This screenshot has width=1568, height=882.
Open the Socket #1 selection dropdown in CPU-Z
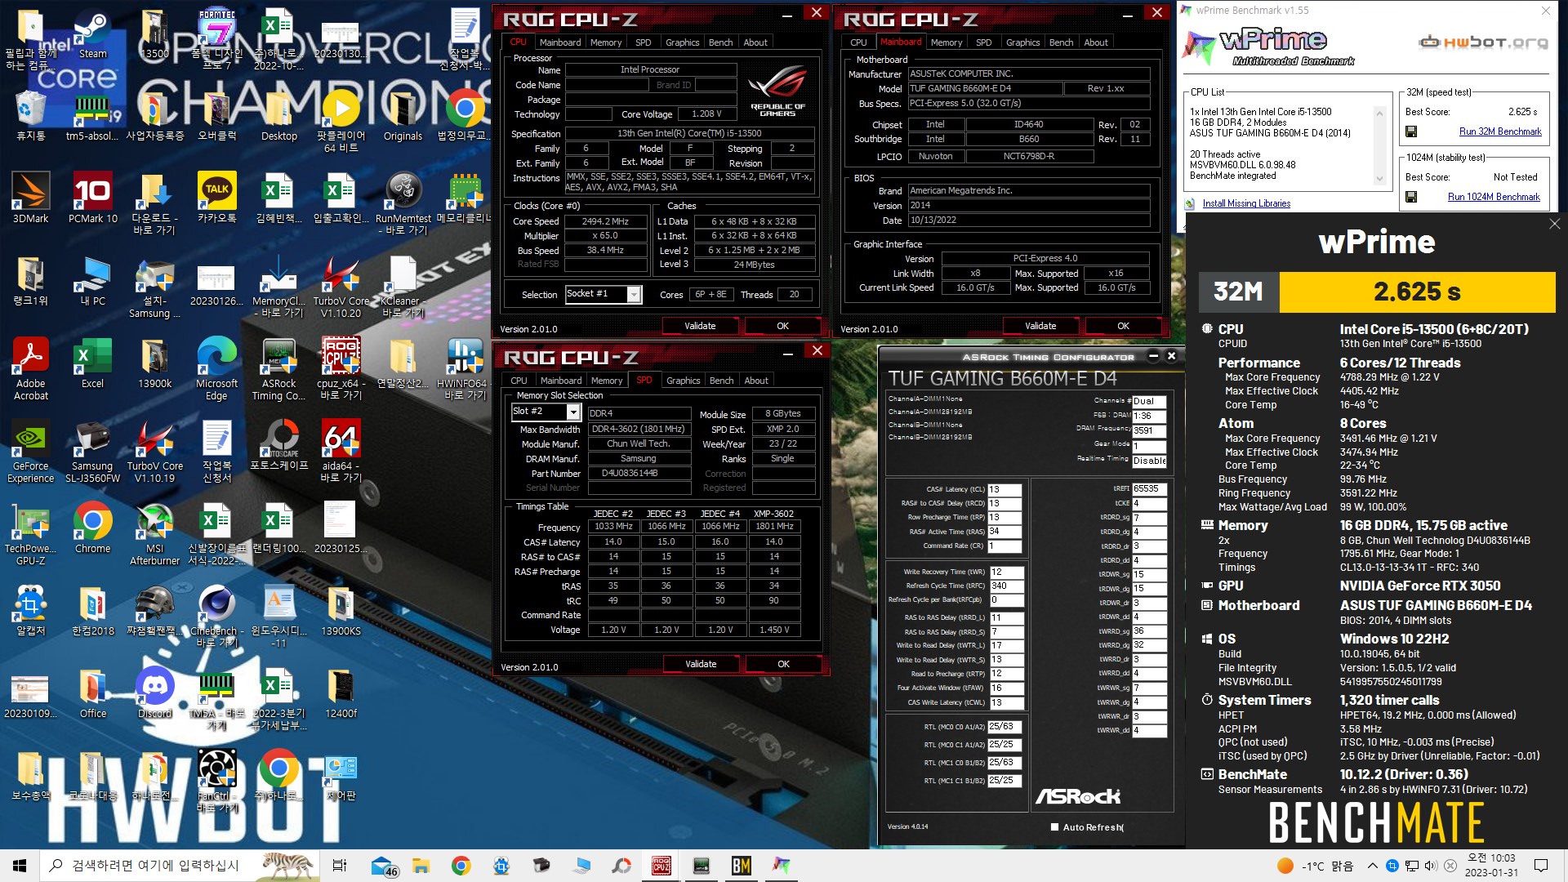[x=634, y=295]
